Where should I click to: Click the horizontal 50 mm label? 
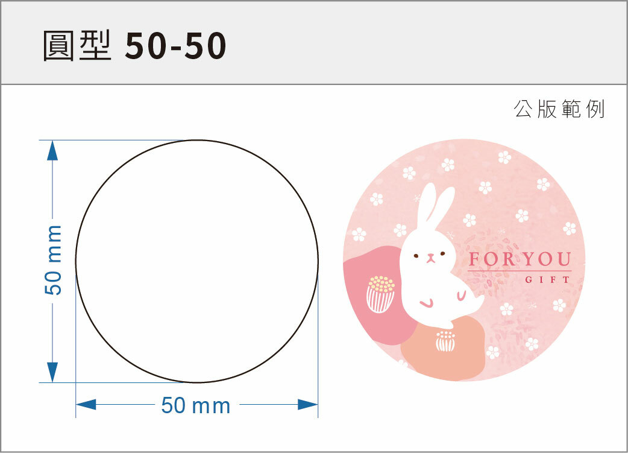click(196, 405)
